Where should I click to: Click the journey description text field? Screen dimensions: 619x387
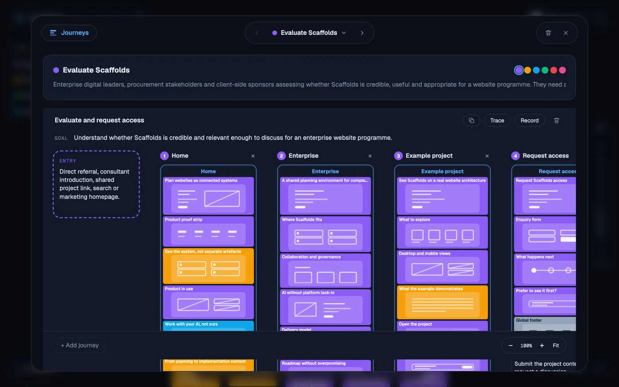click(309, 84)
